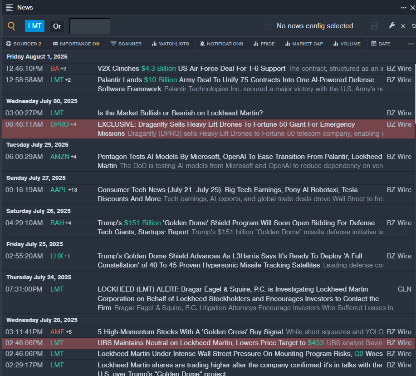Collapse the filter bar with the dash icon

pos(411,44)
